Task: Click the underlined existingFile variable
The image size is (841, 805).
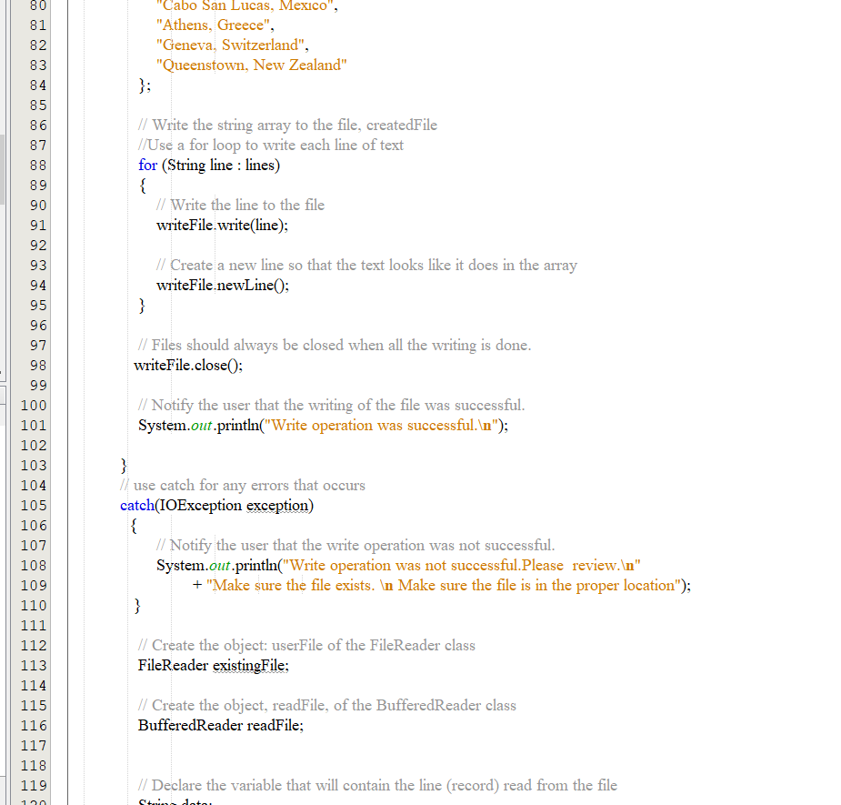Action: pyautogui.click(x=250, y=666)
